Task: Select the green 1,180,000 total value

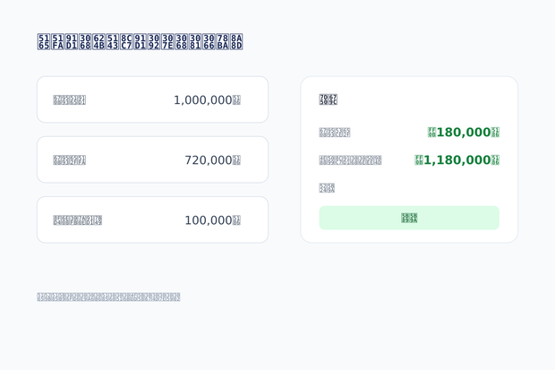Action: (x=457, y=160)
